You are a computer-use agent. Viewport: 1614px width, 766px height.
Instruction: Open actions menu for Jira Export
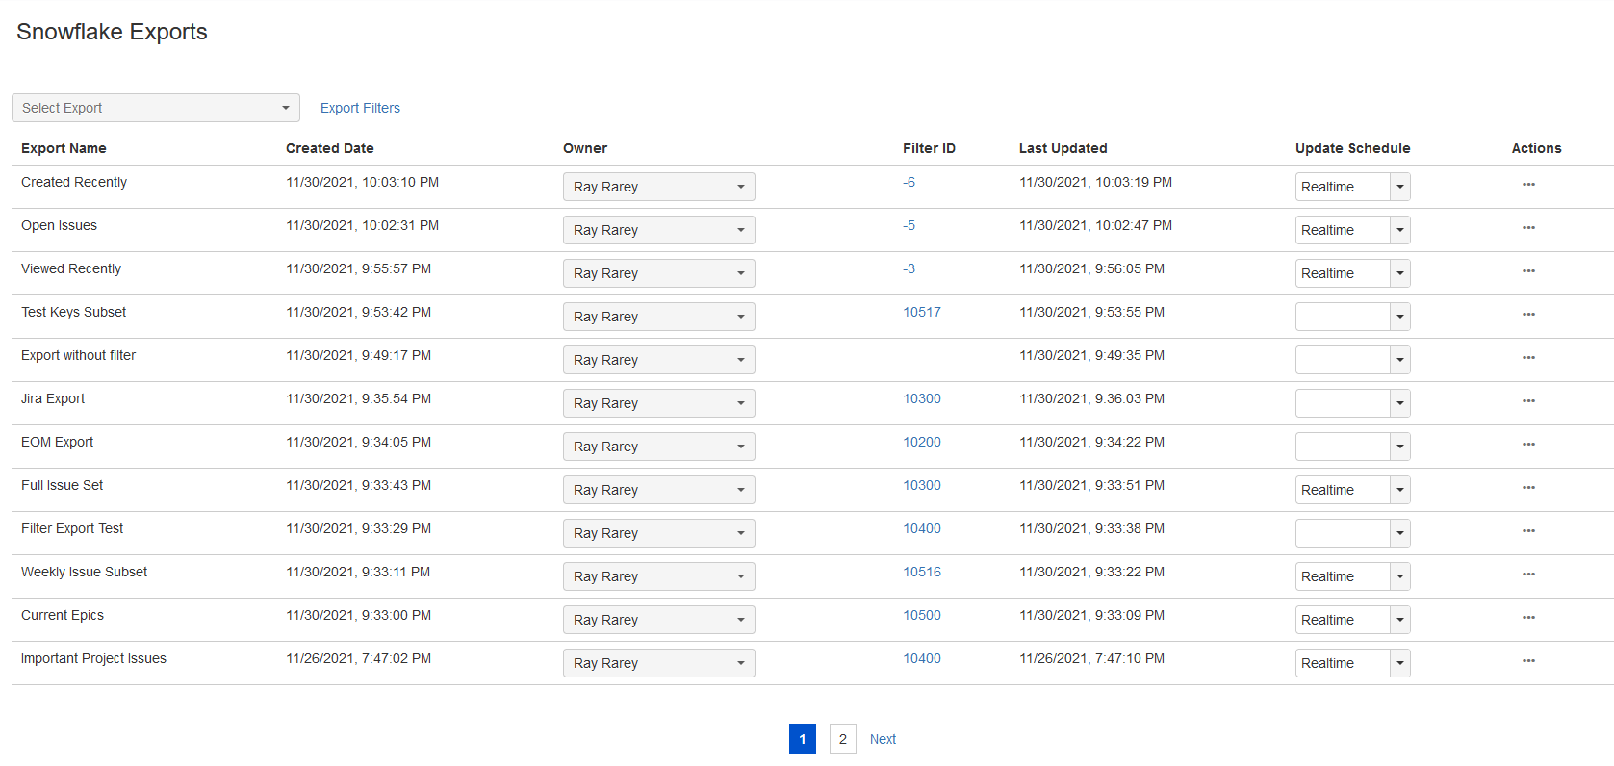click(x=1528, y=400)
